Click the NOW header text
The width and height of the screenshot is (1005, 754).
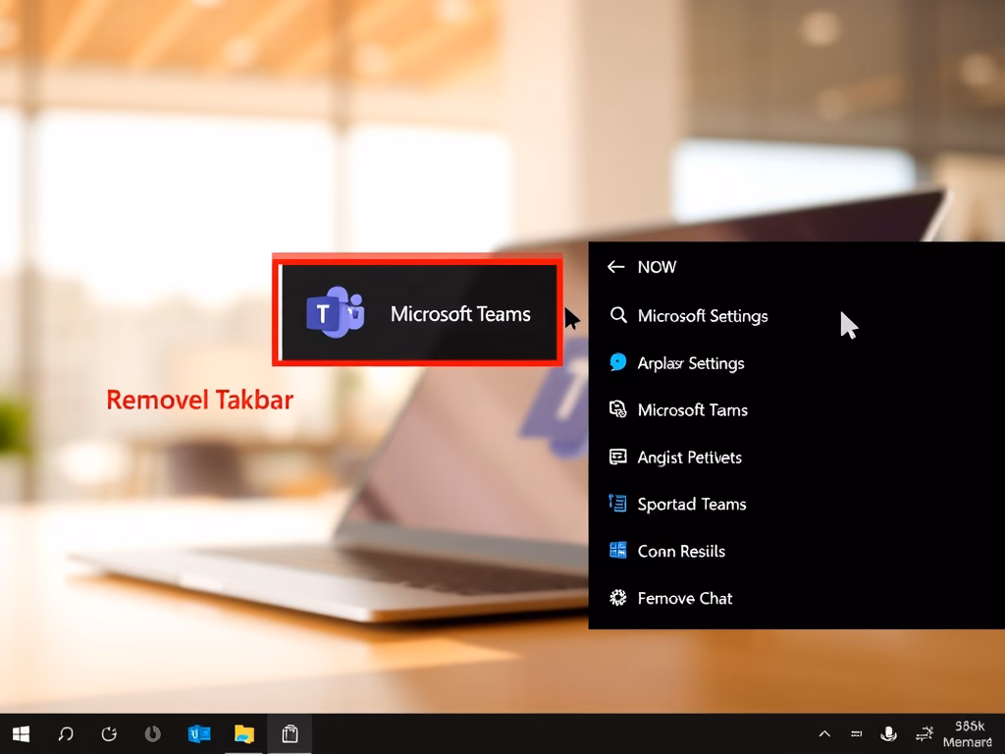click(657, 267)
